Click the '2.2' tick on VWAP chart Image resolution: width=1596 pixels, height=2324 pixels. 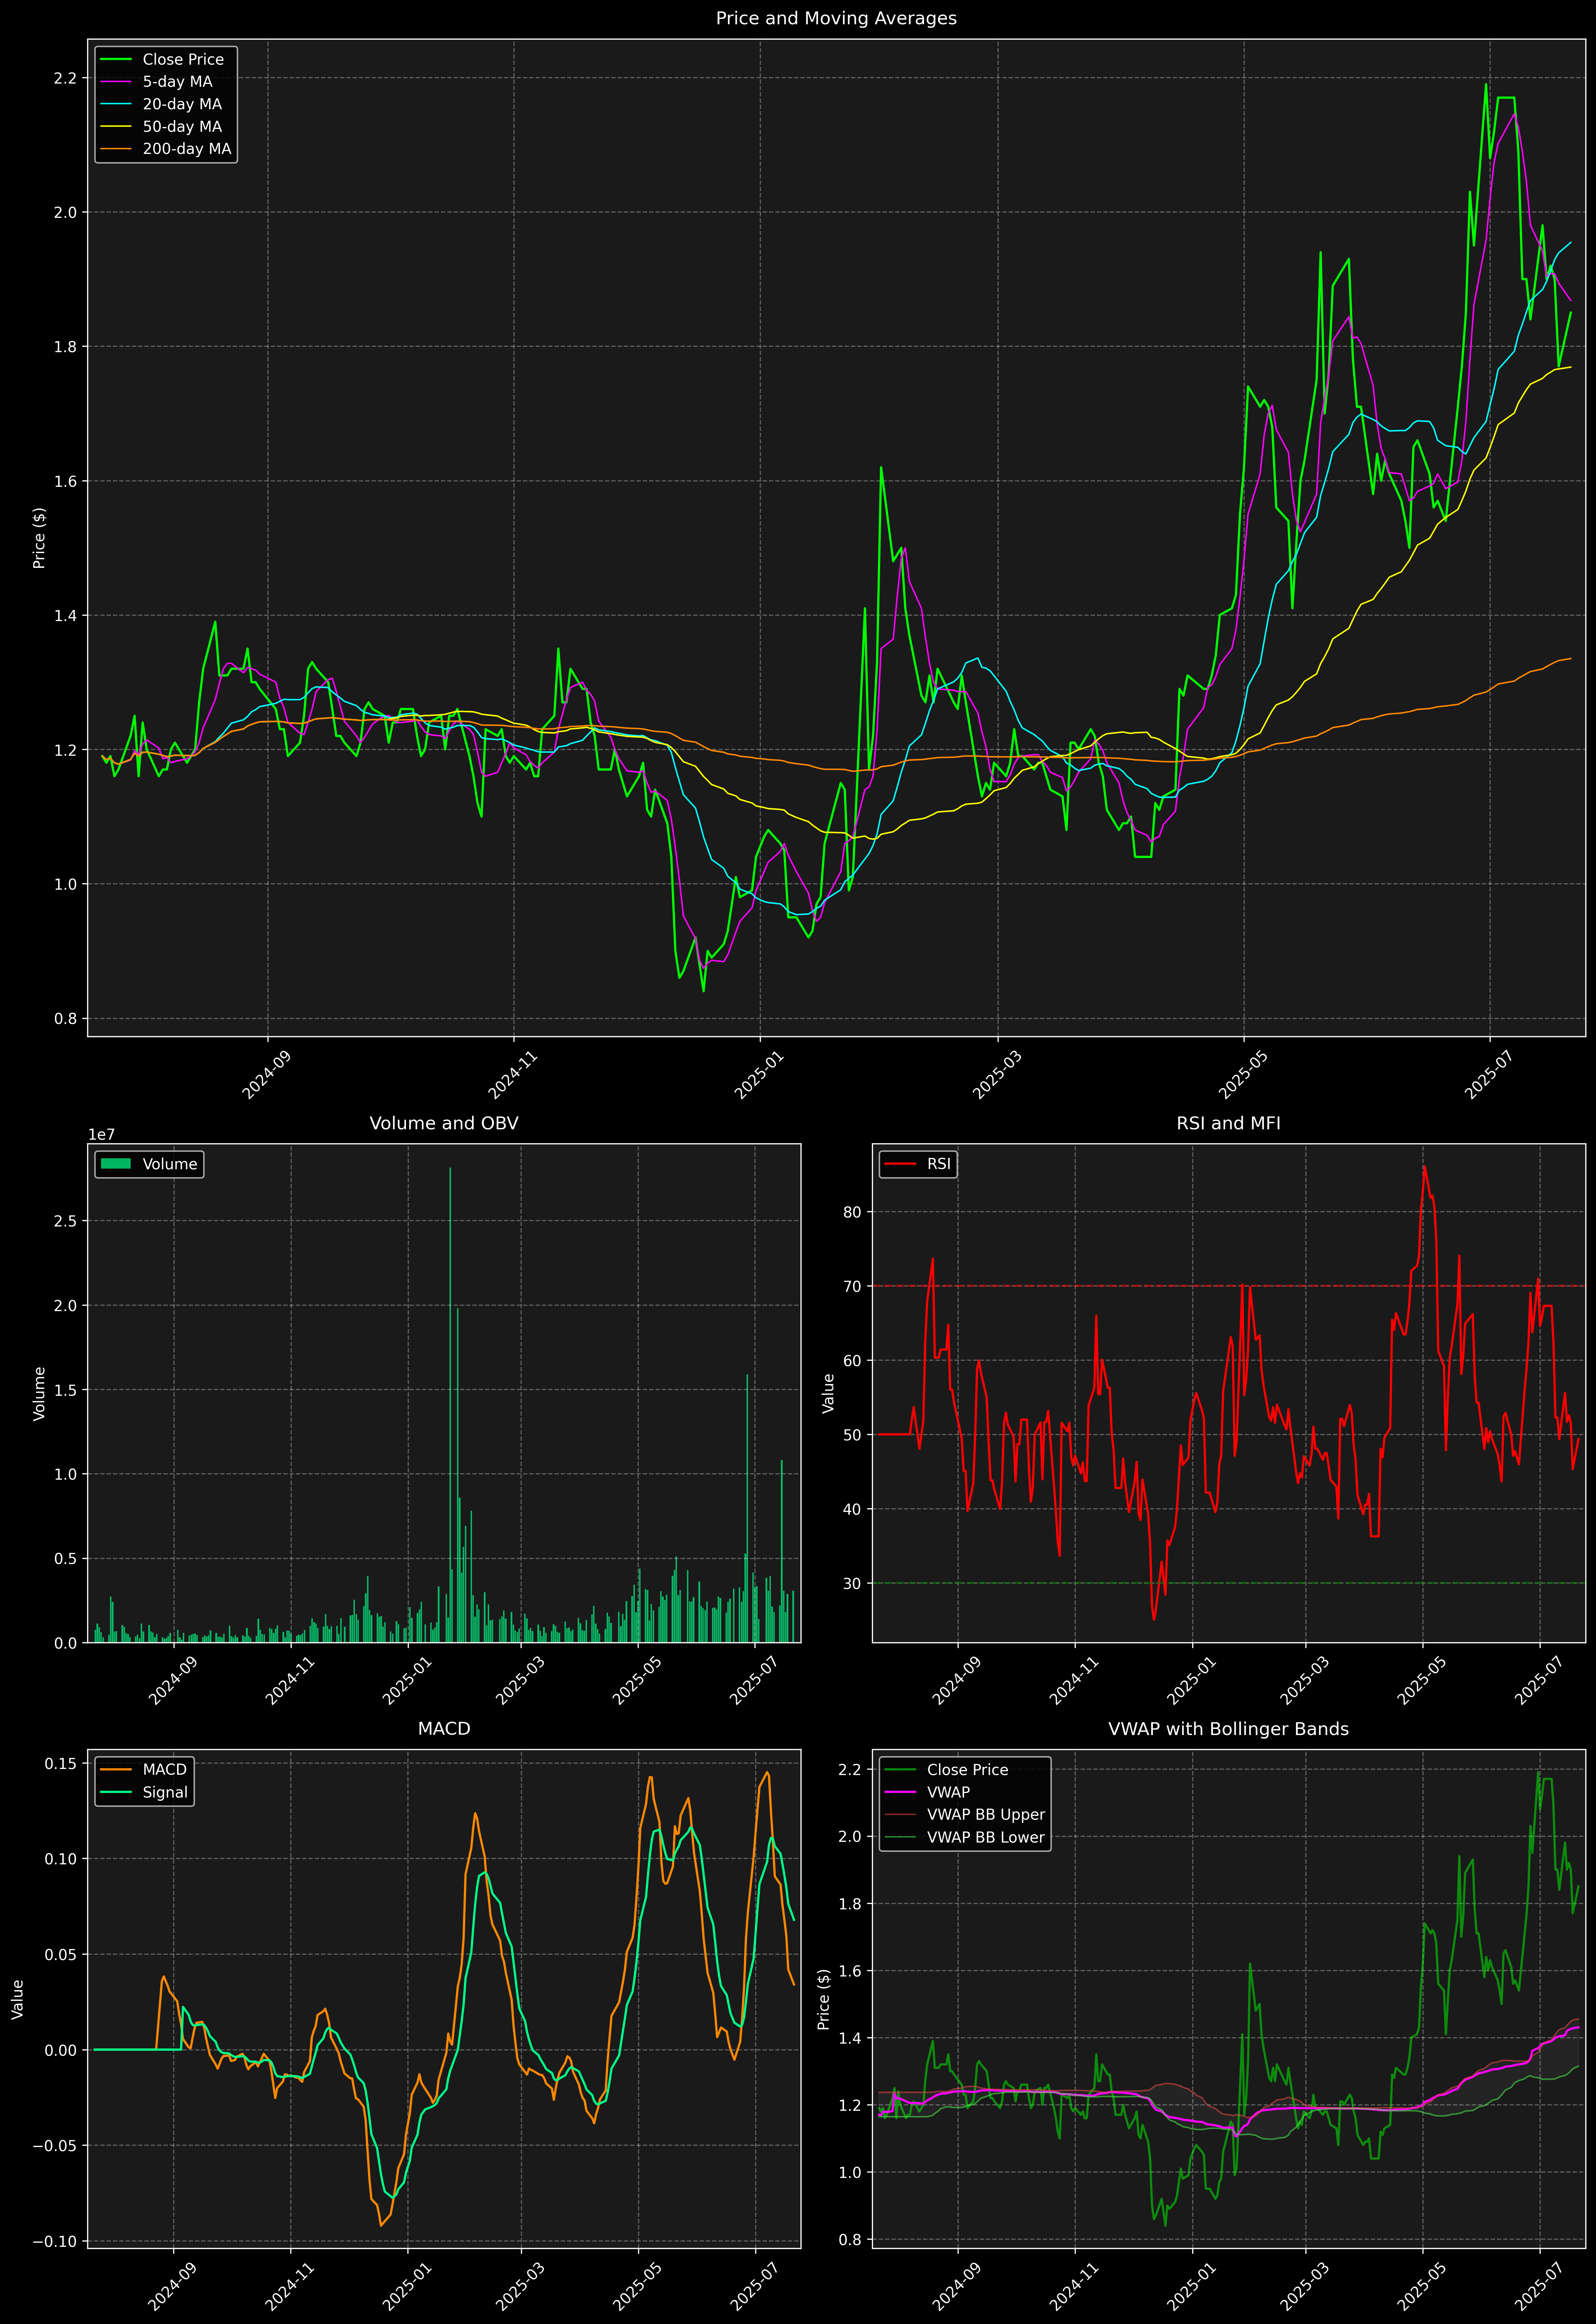click(850, 1770)
